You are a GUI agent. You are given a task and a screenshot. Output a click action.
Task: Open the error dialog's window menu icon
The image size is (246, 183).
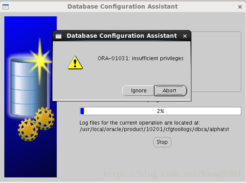point(59,36)
